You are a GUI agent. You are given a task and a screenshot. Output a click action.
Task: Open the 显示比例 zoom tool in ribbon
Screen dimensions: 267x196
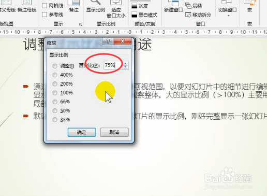[96, 6]
